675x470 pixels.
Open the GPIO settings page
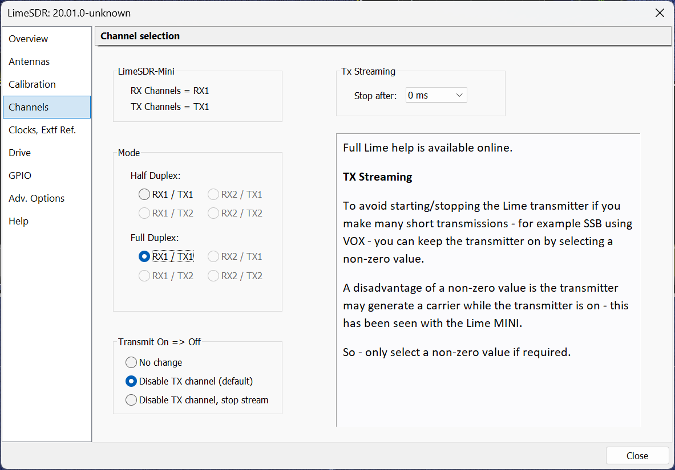click(x=20, y=175)
